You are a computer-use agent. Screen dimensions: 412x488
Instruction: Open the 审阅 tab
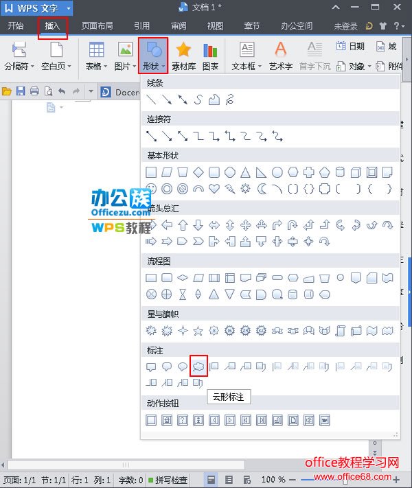(179, 26)
